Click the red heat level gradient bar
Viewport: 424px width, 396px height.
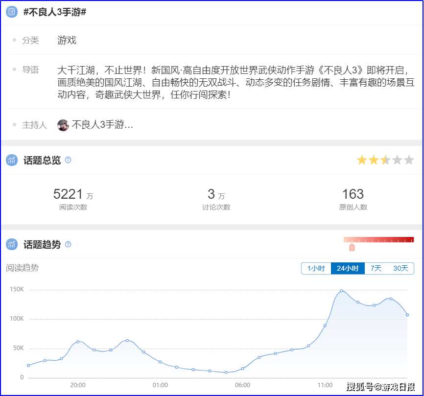(x=378, y=240)
